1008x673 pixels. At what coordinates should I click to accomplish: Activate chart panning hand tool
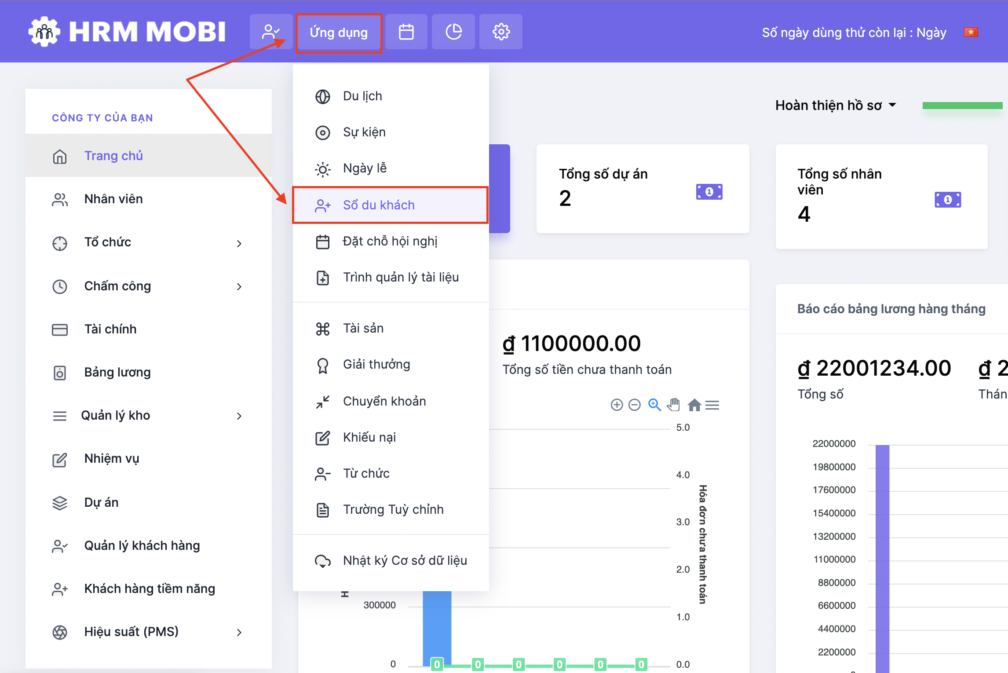tap(673, 405)
